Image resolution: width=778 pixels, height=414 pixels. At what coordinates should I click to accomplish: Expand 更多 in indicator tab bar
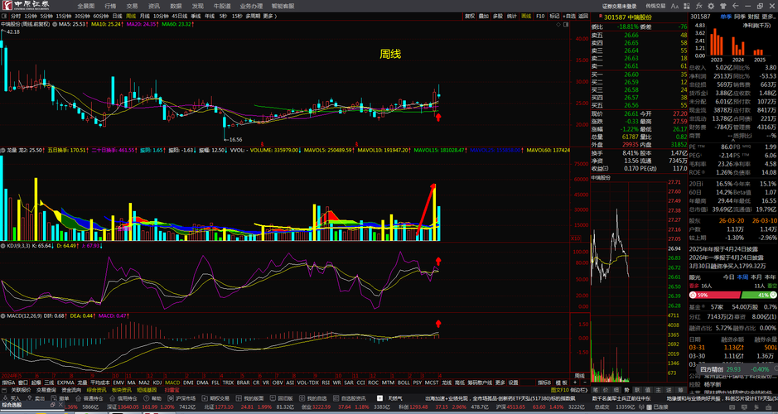[x=500, y=383]
